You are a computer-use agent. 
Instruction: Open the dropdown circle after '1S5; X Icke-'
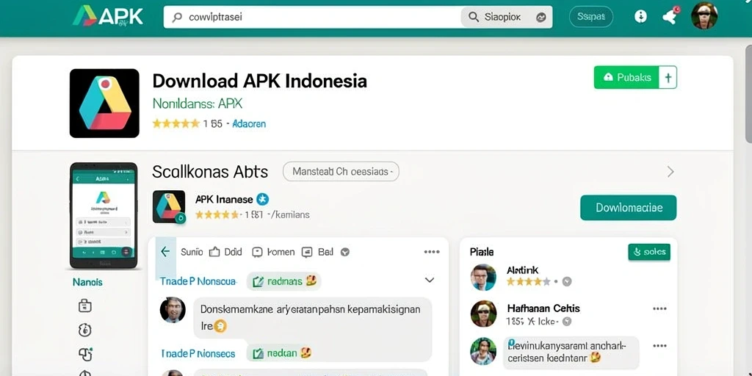(x=566, y=322)
